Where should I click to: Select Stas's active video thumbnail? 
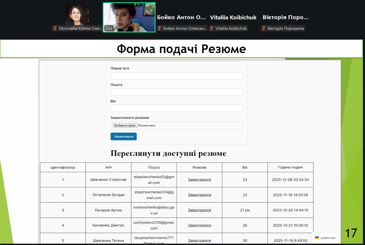(x=129, y=17)
